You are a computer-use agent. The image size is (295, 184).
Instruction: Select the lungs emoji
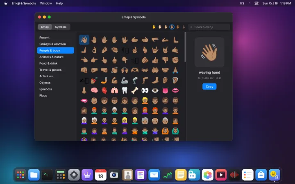114,90
